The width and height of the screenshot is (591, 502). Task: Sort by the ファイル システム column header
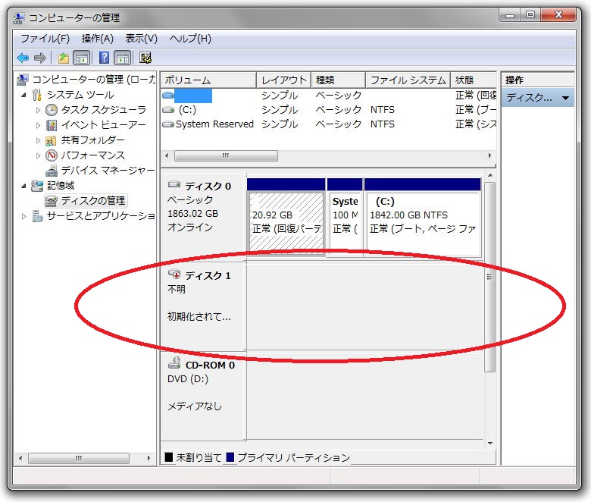[407, 80]
